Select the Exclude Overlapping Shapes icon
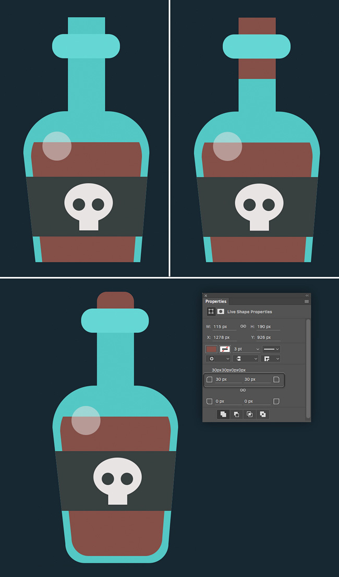339x577 pixels. [263, 414]
